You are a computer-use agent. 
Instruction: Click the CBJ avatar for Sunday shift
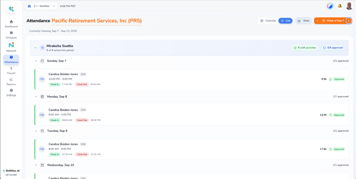(x=42, y=79)
